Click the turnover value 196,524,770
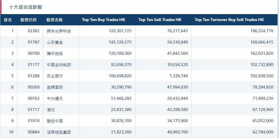The height and width of the screenshot is (138, 279). coord(262,31)
